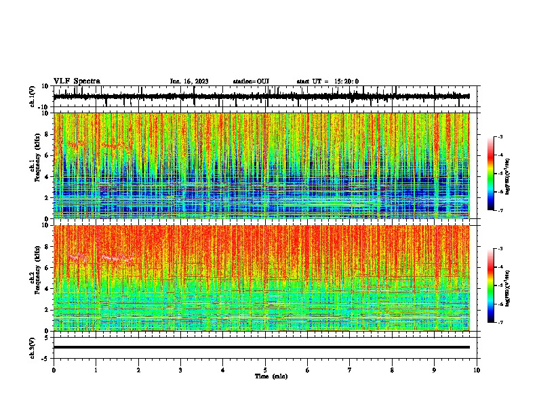Select the "start UT = 15:20: 0" text

pos(327,81)
